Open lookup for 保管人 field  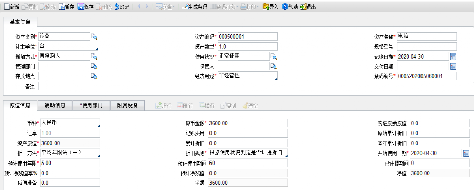pos(274,66)
